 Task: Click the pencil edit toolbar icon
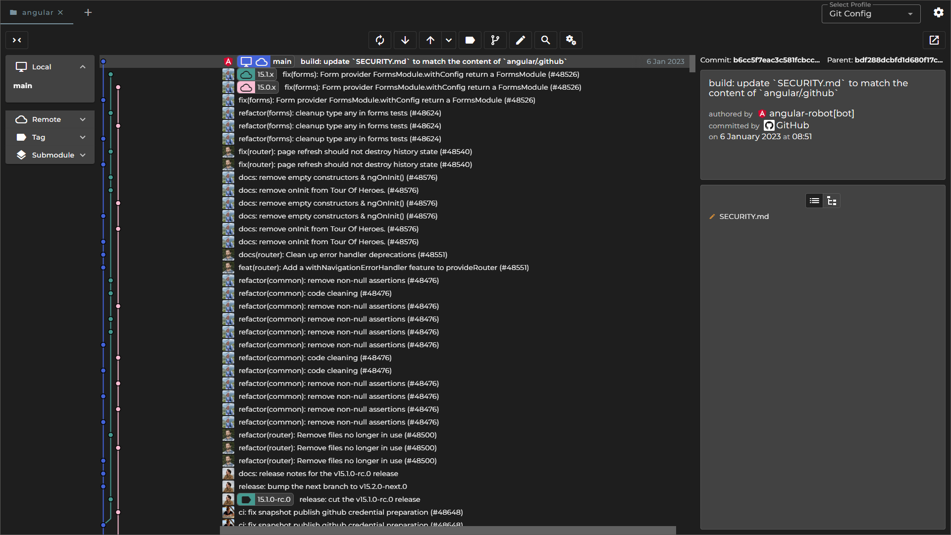tap(520, 40)
